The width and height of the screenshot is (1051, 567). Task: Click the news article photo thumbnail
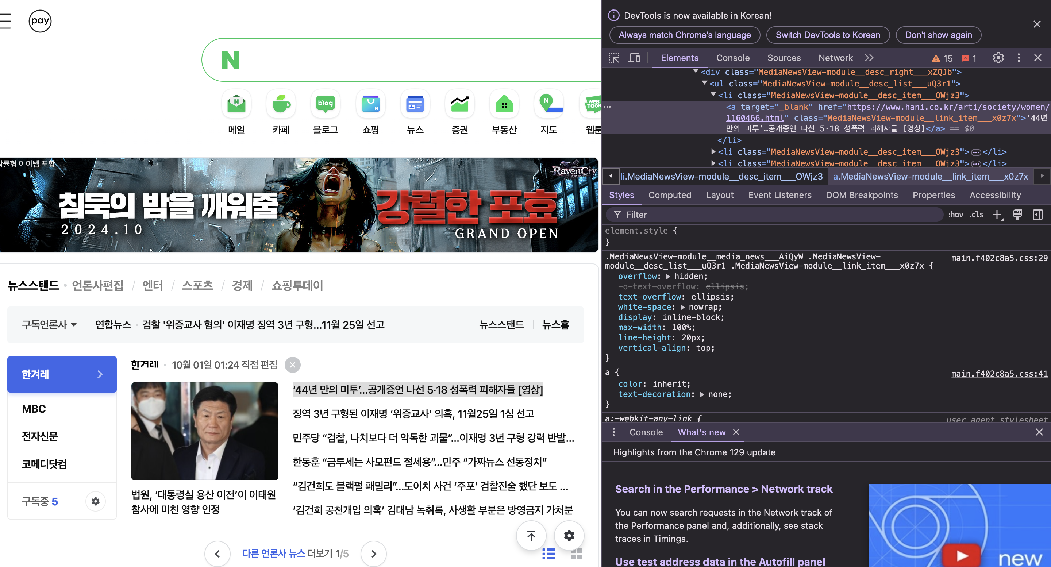[204, 431]
